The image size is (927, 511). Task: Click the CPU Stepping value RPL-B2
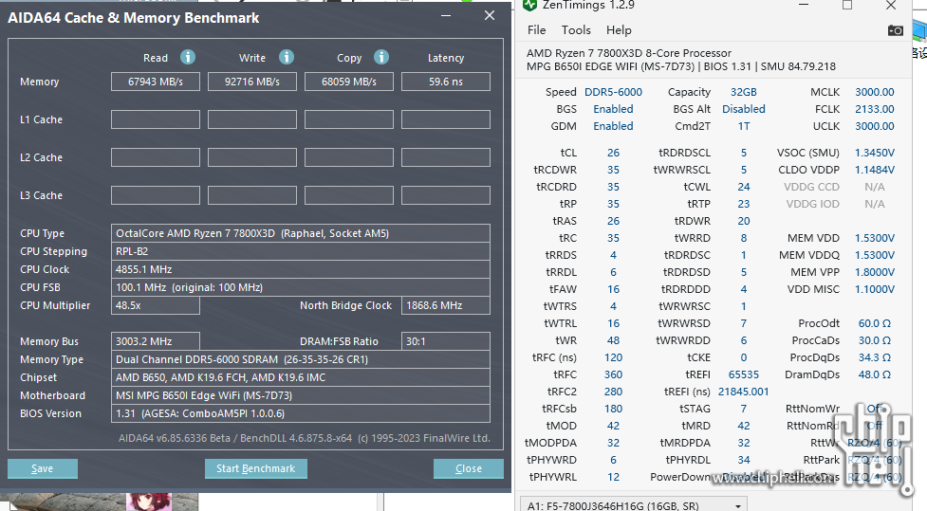[301, 251]
